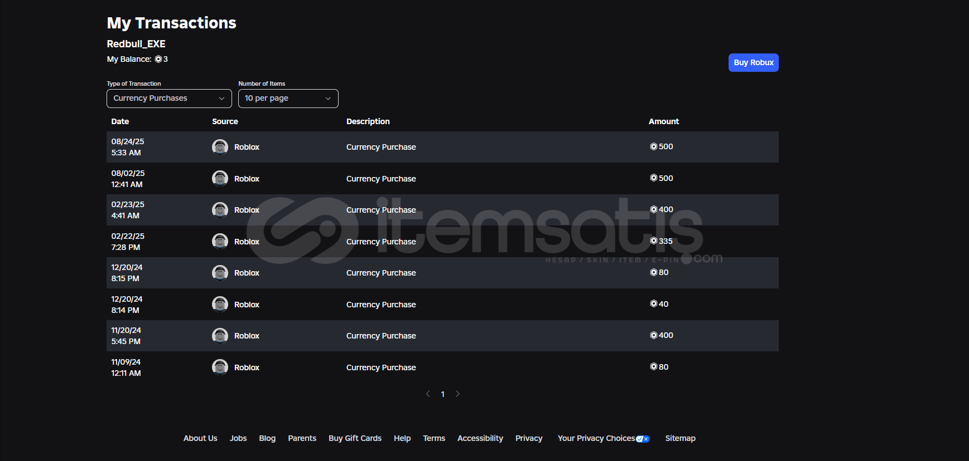
Task: Open the Terms footer link
Action: coord(434,438)
